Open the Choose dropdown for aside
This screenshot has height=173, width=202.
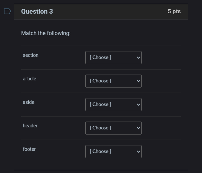click(x=113, y=105)
